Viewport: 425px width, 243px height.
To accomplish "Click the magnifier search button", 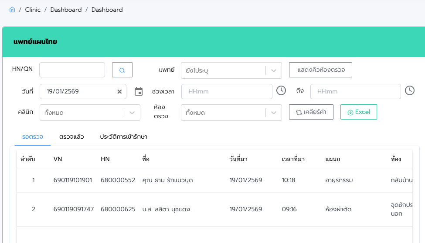I will point(122,70).
